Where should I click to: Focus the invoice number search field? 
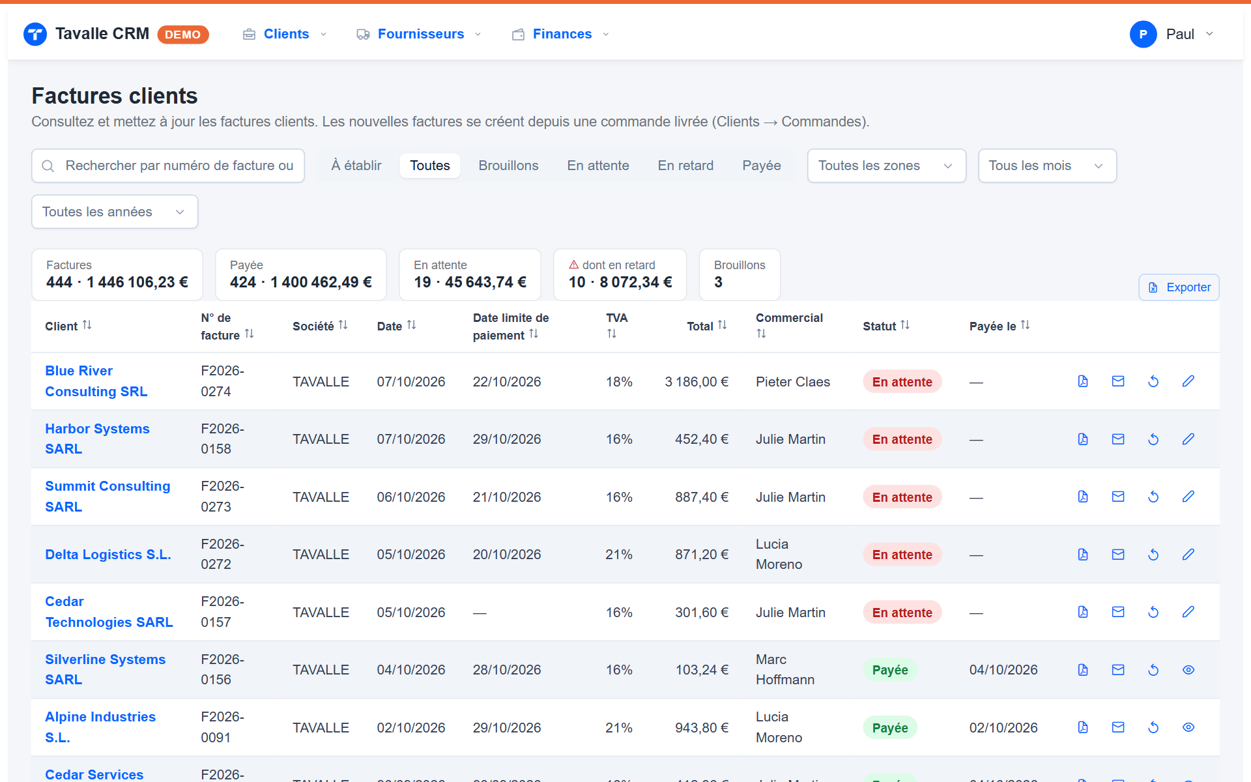click(x=168, y=166)
